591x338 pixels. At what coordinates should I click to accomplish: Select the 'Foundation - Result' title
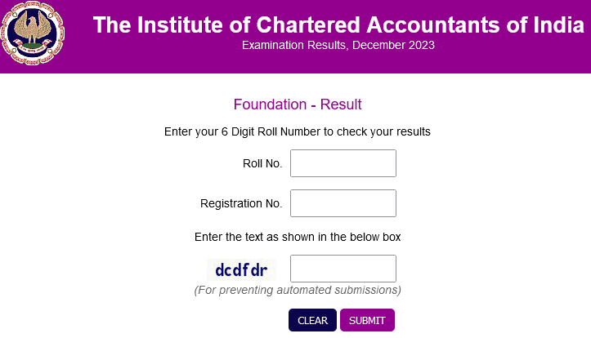tap(298, 105)
